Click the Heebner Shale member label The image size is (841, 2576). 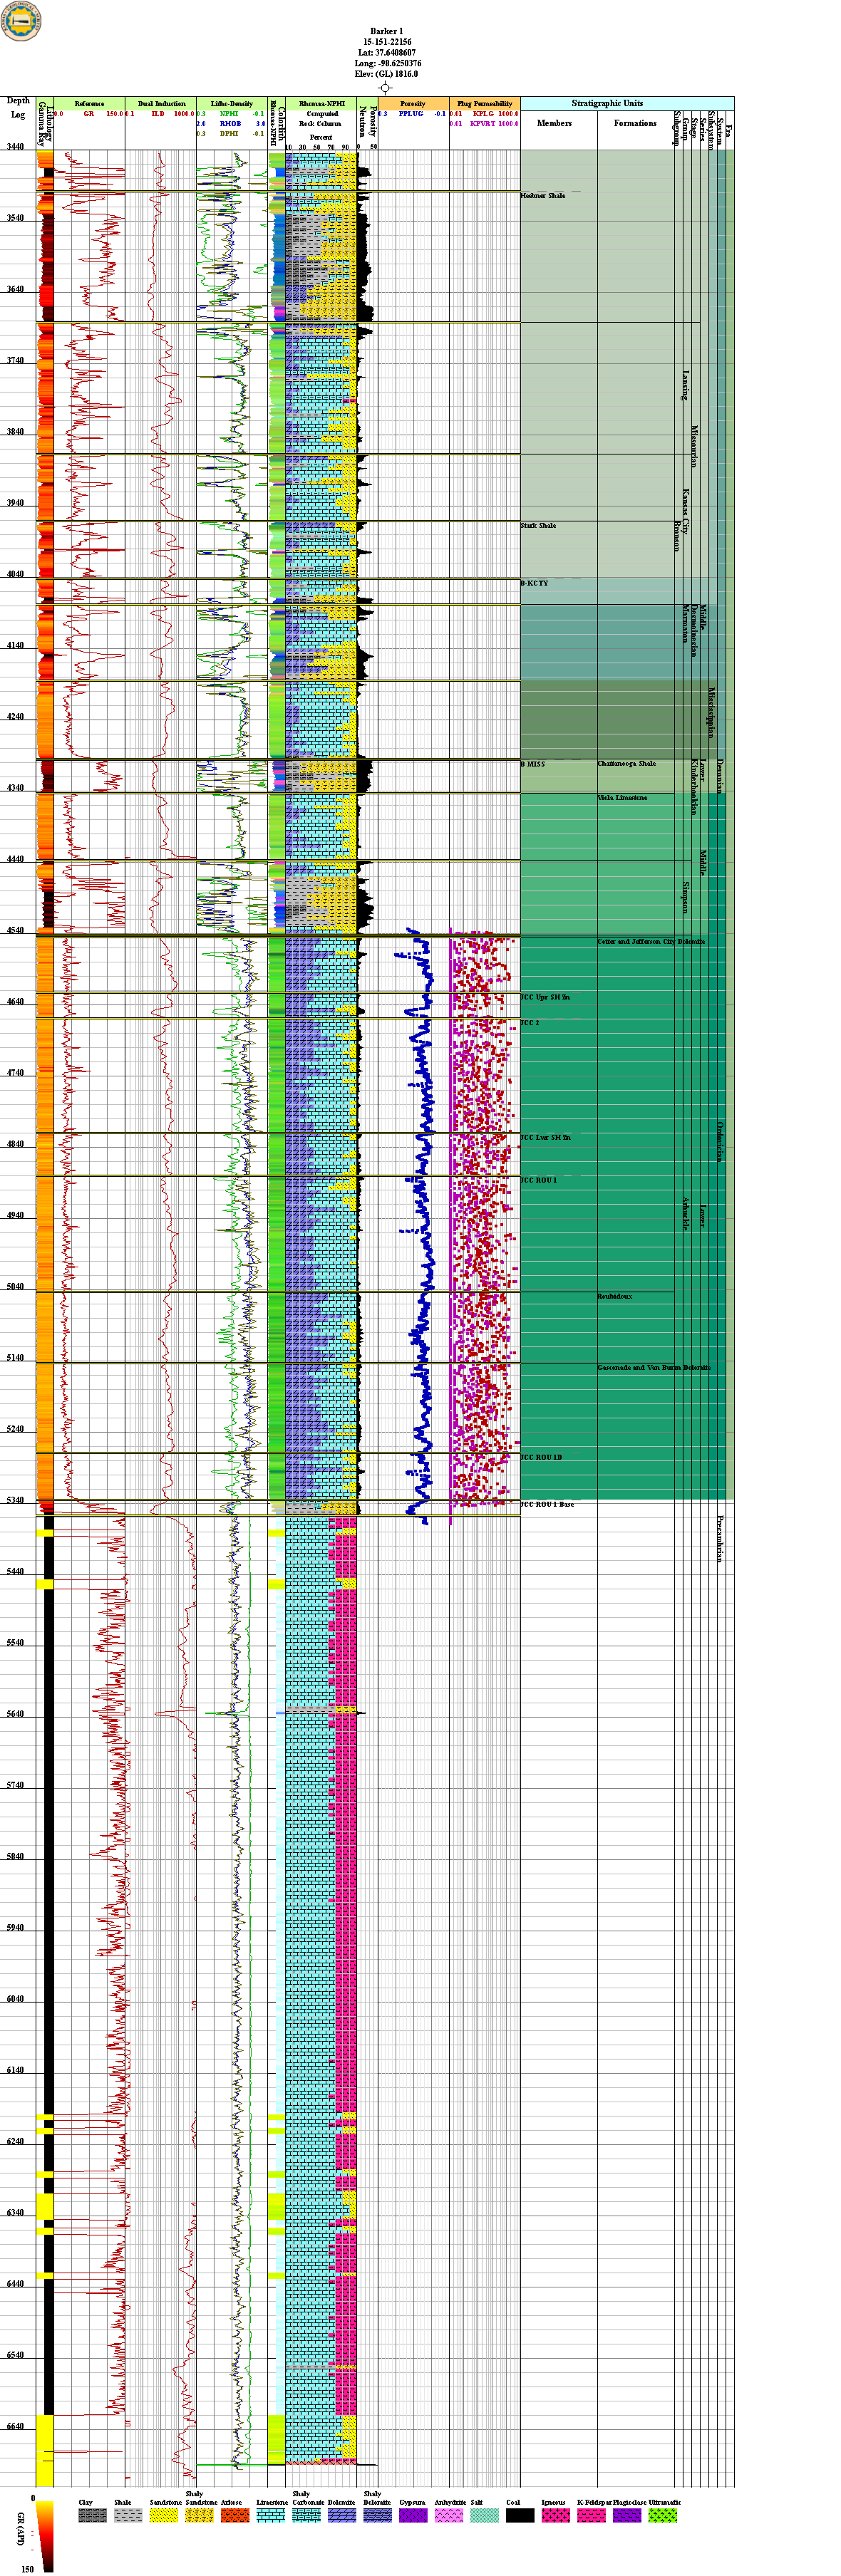pyautogui.click(x=543, y=196)
